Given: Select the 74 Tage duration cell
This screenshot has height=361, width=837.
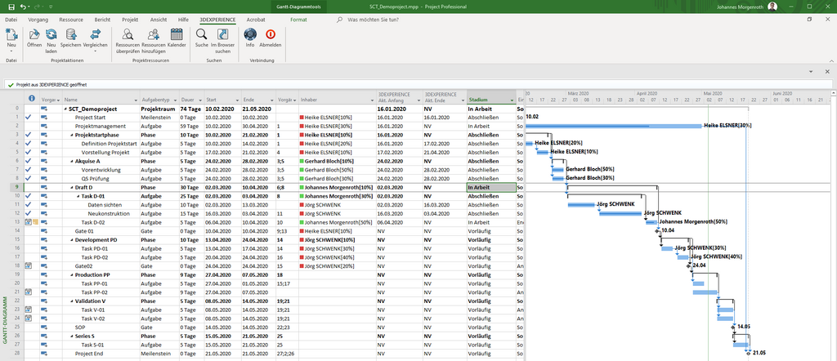Looking at the screenshot, I should click(x=191, y=109).
